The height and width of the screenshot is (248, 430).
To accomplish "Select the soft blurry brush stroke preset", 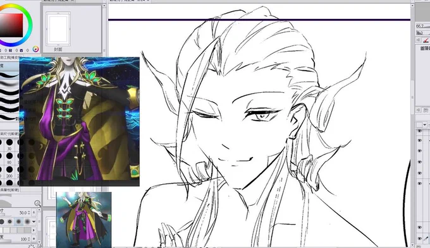I will 9,83.
